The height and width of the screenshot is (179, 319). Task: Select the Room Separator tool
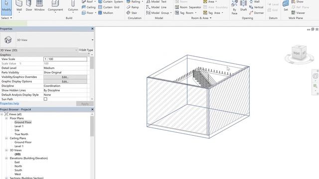(188, 7)
